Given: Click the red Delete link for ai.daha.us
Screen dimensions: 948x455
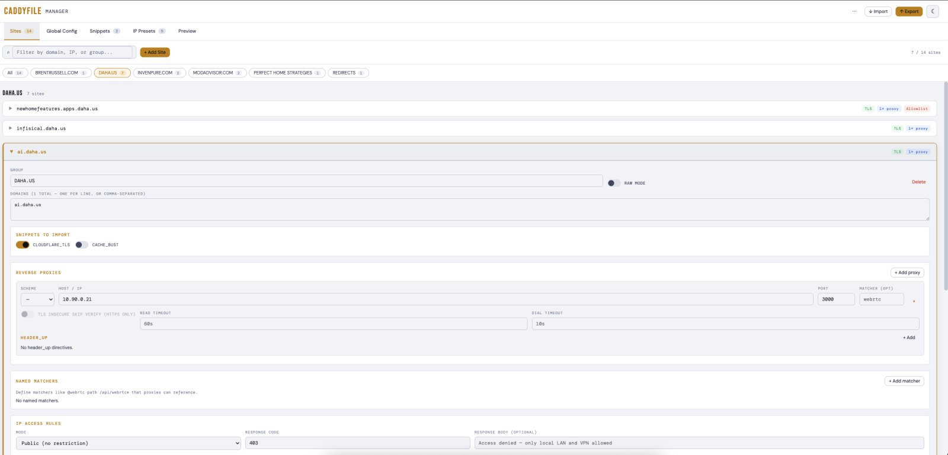Looking at the screenshot, I should pos(918,182).
